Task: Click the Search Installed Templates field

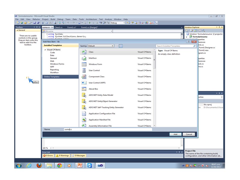Action: (176, 46)
